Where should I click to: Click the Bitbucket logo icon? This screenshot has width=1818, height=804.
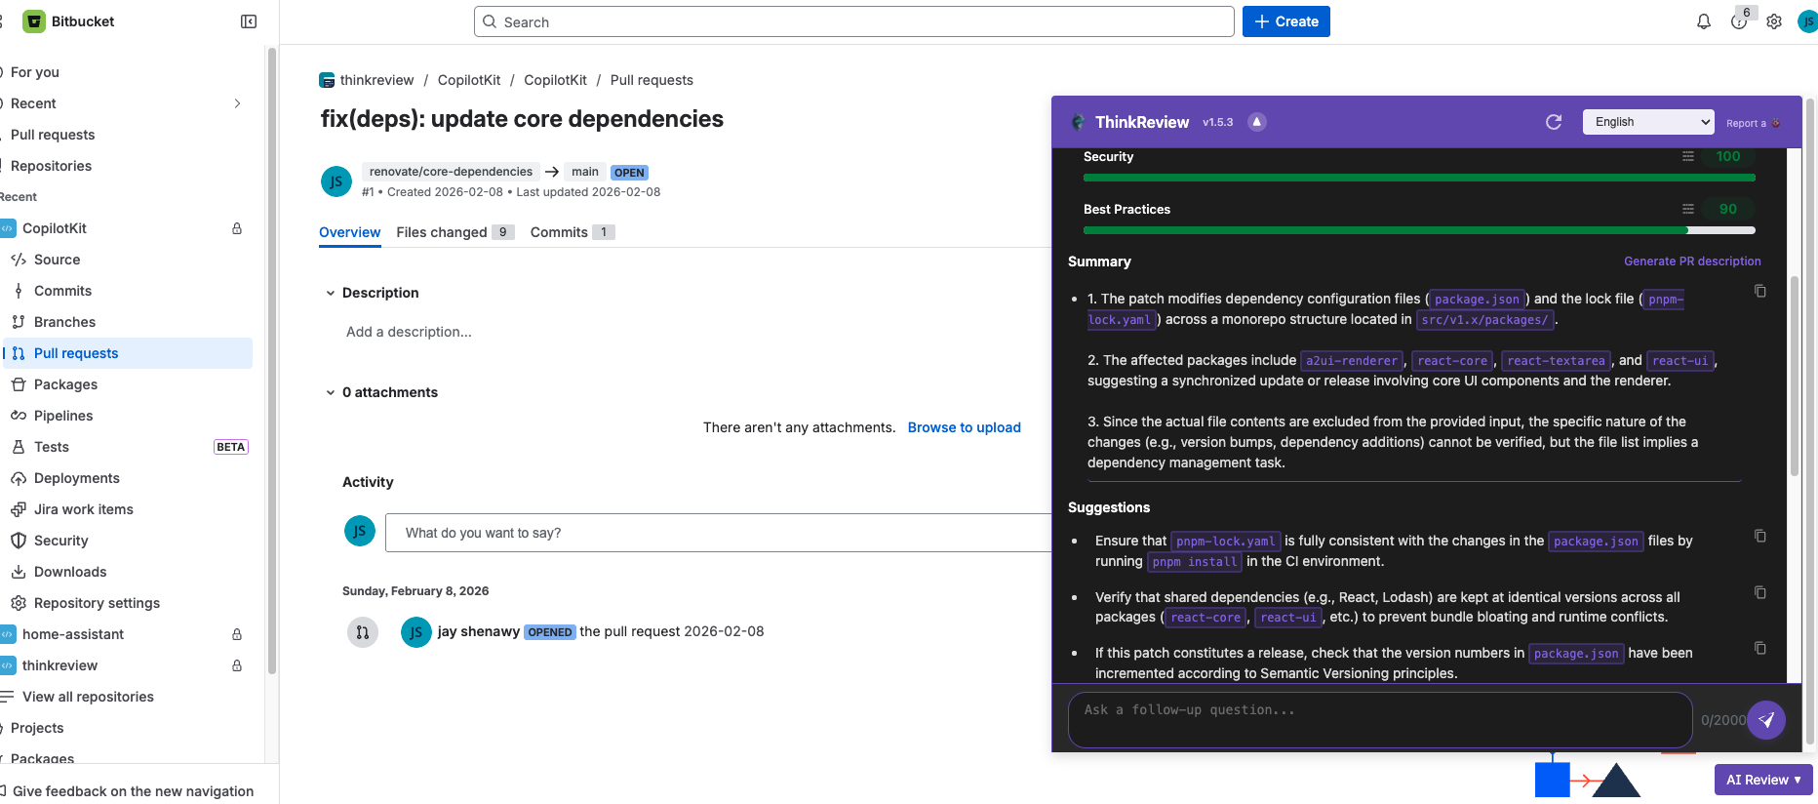[x=34, y=21]
